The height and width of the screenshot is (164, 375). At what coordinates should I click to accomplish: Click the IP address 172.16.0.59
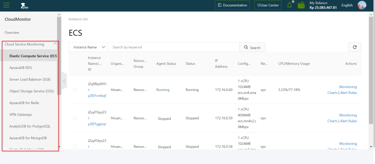(223, 118)
